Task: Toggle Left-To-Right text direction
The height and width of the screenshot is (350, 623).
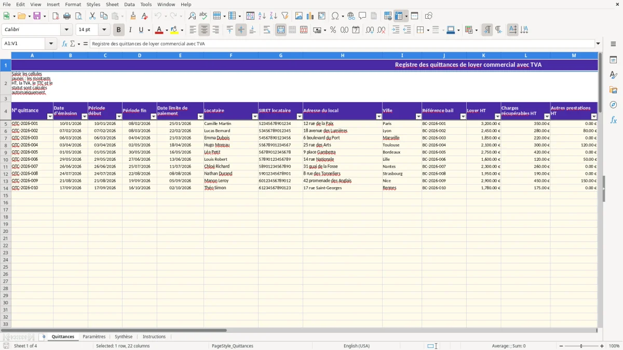Action: pyautogui.click(x=487, y=30)
